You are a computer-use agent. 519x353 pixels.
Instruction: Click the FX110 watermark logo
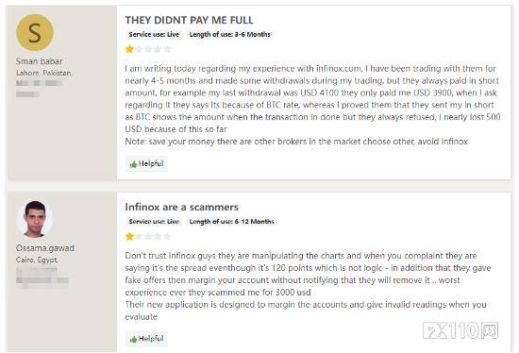460,330
